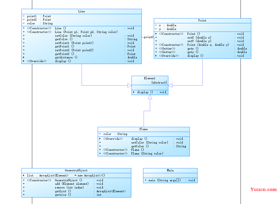Select setY (double y) method
Screen dimensions: 280x204
point(199,41)
